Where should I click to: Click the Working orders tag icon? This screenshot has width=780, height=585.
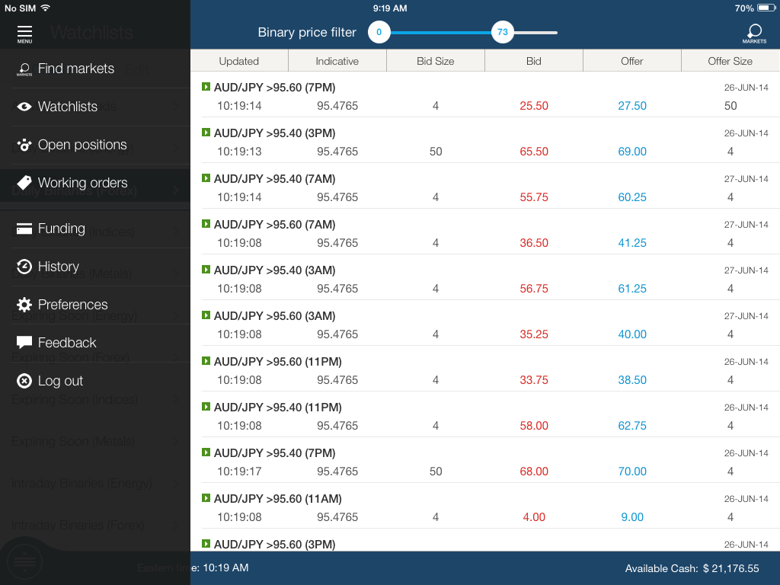coord(24,183)
